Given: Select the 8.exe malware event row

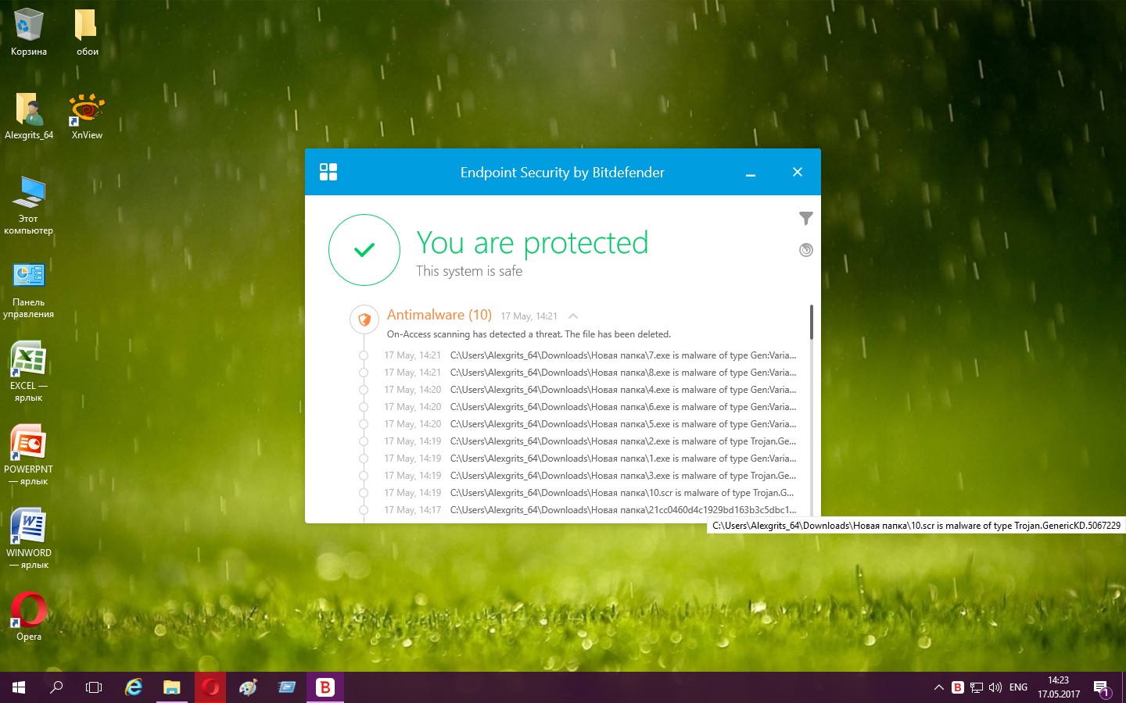Looking at the screenshot, I should [x=590, y=373].
